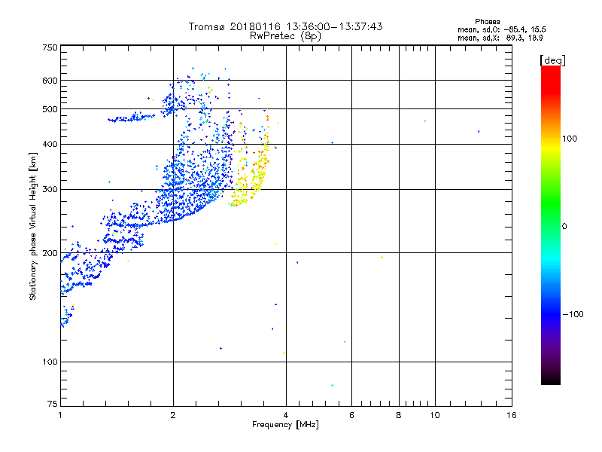Click the y-axis tick label '500'
Viewport: 602px width, 452px height.
(50, 109)
